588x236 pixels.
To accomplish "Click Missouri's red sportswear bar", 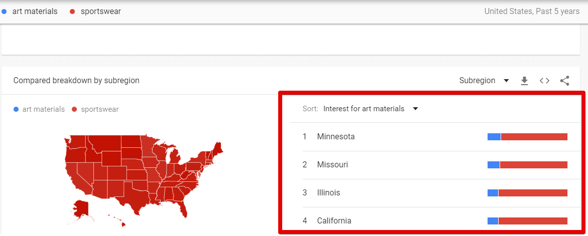I will click(x=534, y=165).
